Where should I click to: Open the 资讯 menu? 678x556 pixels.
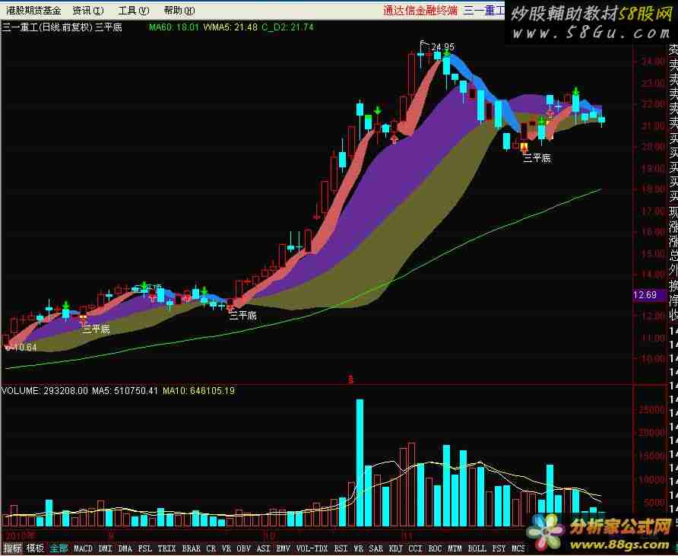(x=87, y=10)
